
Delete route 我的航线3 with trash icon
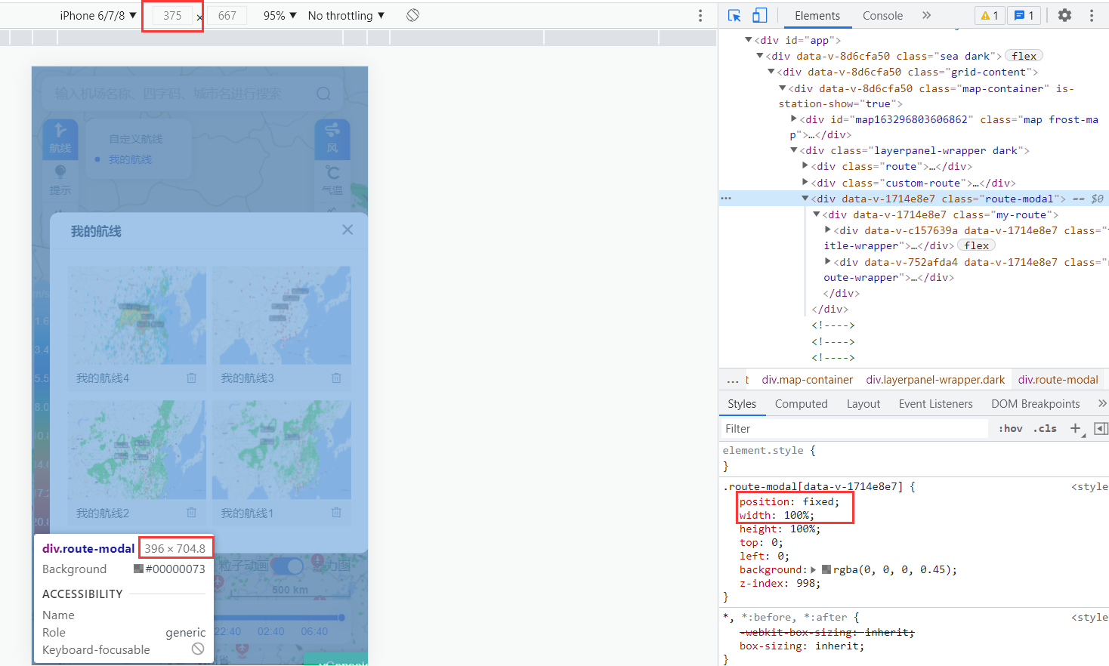click(x=336, y=378)
